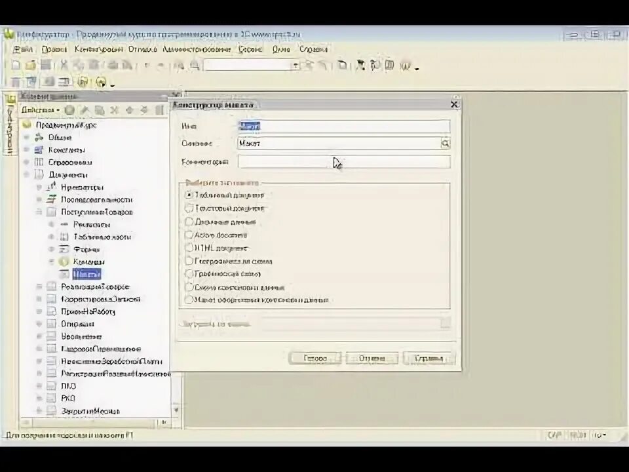629x472 pixels.
Task: Expand the РеализацияТоваров document node
Action: point(39,286)
